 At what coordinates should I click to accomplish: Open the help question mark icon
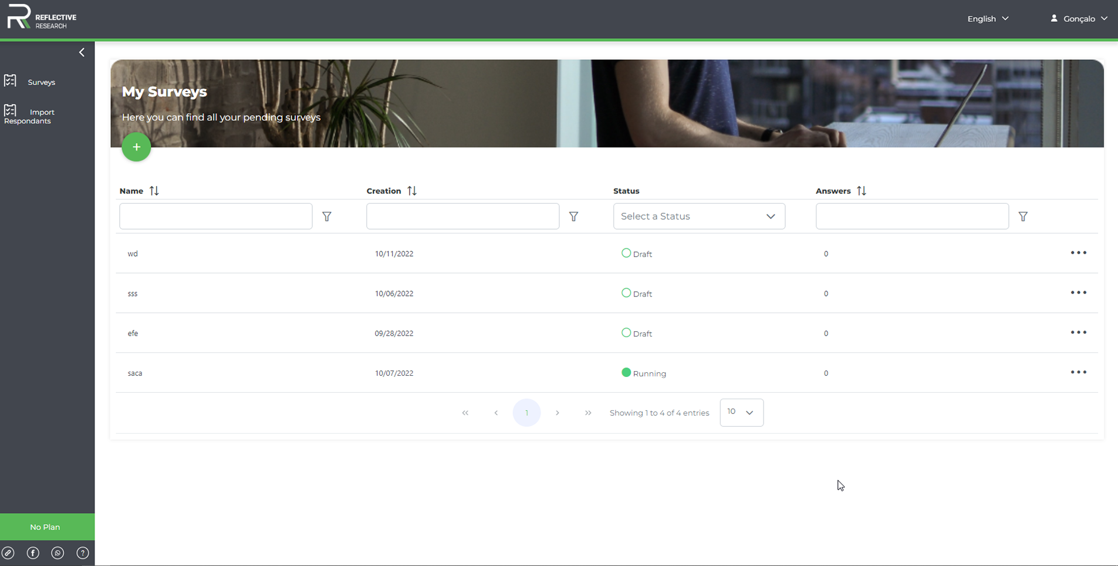(x=83, y=552)
